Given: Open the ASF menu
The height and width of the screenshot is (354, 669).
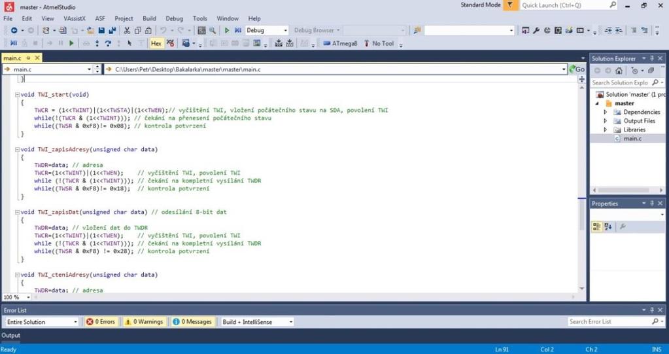Looking at the screenshot, I should pyautogui.click(x=100, y=18).
